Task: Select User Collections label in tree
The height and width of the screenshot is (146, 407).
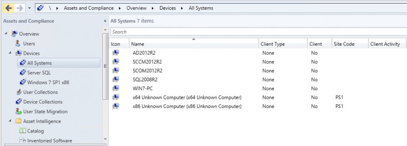Action: [40, 92]
